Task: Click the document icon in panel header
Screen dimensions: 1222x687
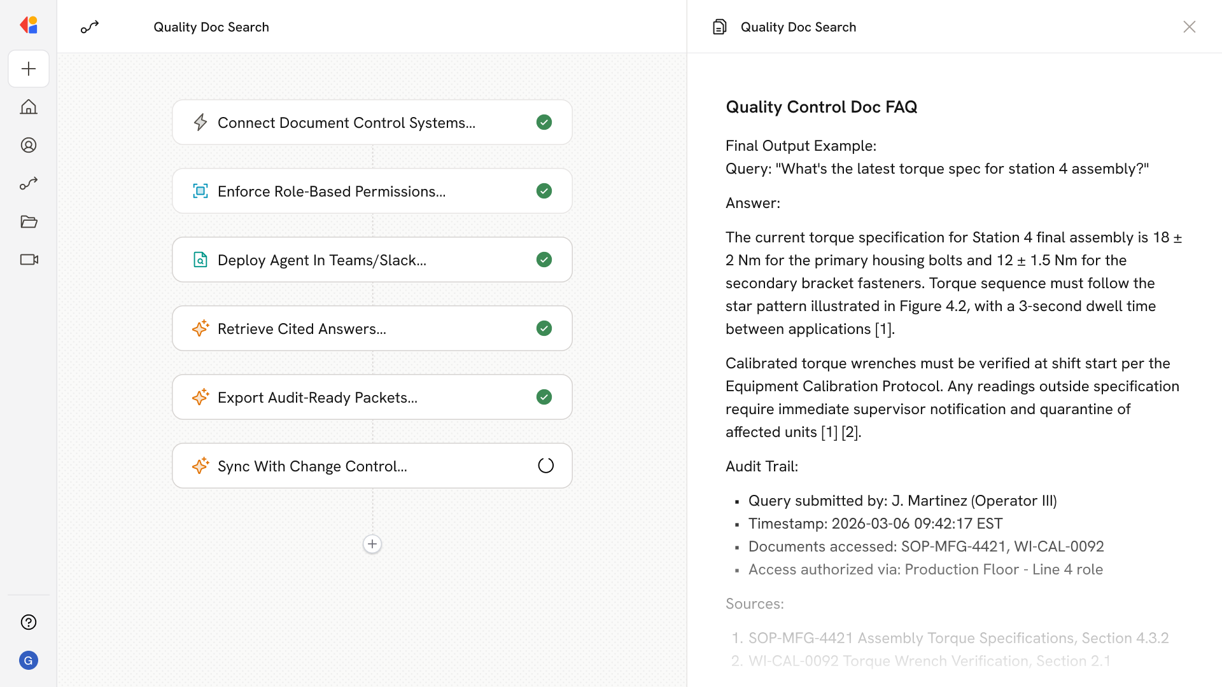Action: tap(719, 27)
